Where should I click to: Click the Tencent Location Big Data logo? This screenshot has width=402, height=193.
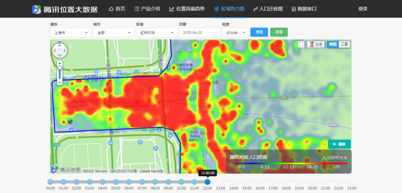pyautogui.click(x=65, y=9)
